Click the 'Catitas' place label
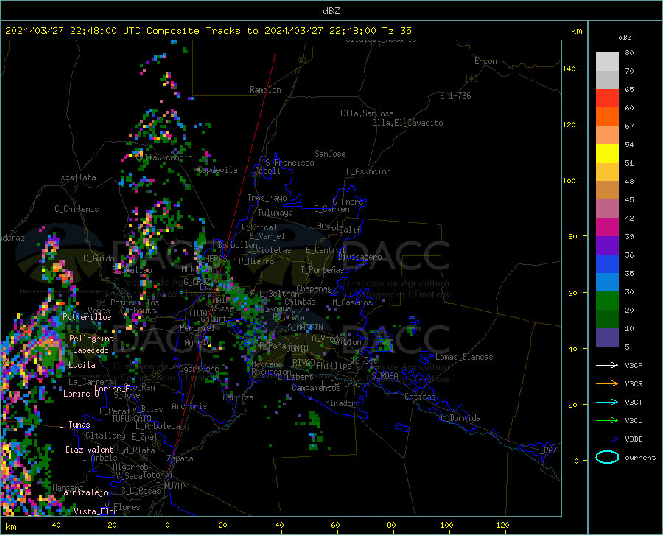This screenshot has height=535, width=663. point(420,397)
